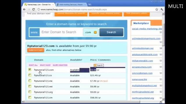
Task: Reload the Namecheap page
Action: click(x=34, y=10)
